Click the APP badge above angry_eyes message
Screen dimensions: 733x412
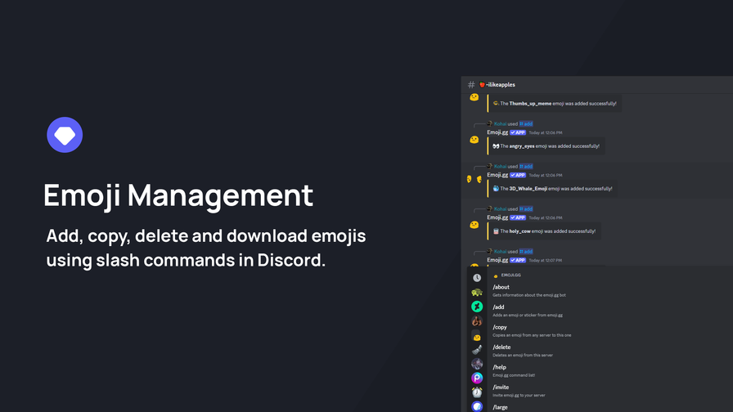(518, 132)
